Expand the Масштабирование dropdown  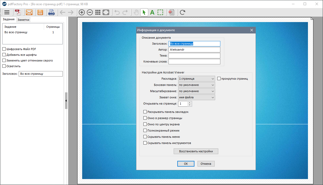(196, 91)
